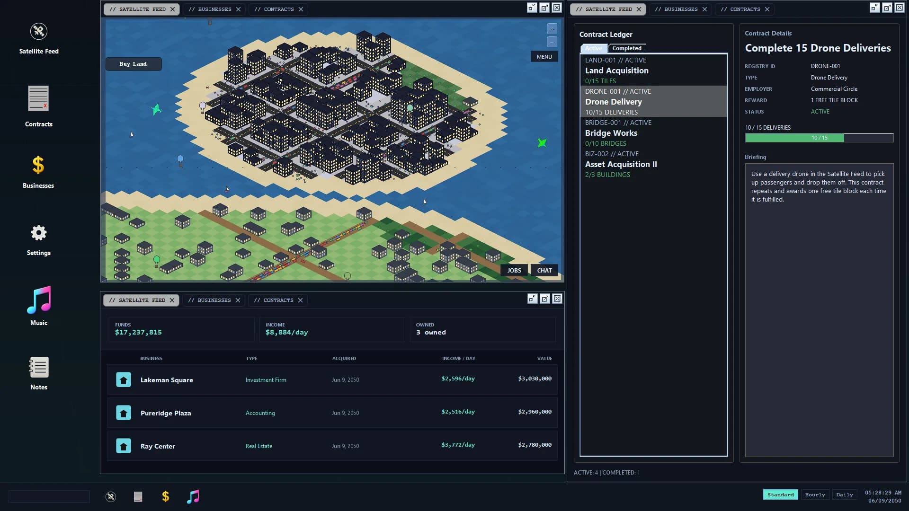The height and width of the screenshot is (511, 909).
Task: Pop out the businesses window
Action: 545,299
